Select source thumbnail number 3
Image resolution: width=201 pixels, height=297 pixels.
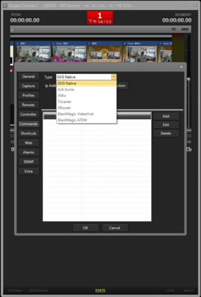105,52
